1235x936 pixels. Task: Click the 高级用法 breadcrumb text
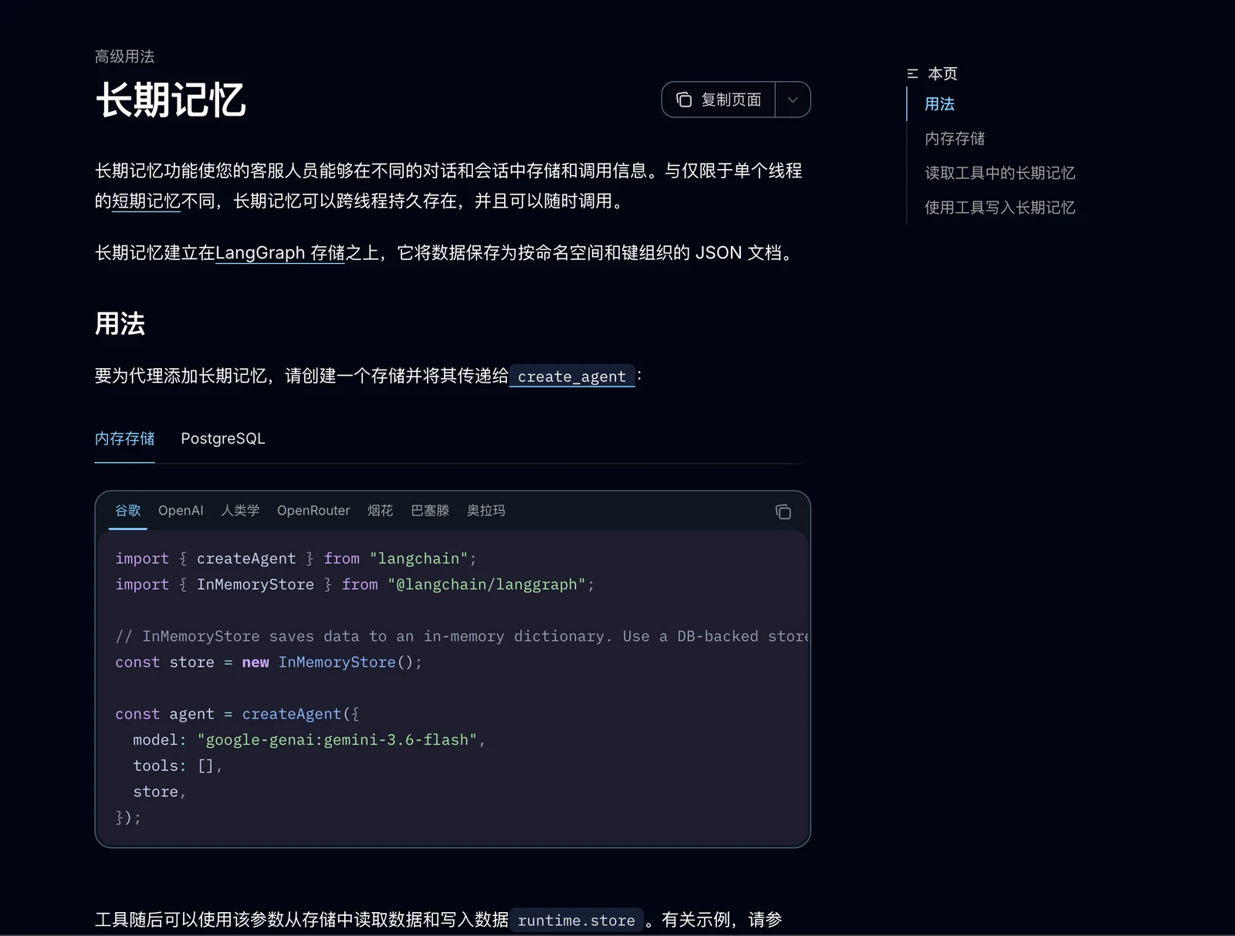(x=124, y=56)
